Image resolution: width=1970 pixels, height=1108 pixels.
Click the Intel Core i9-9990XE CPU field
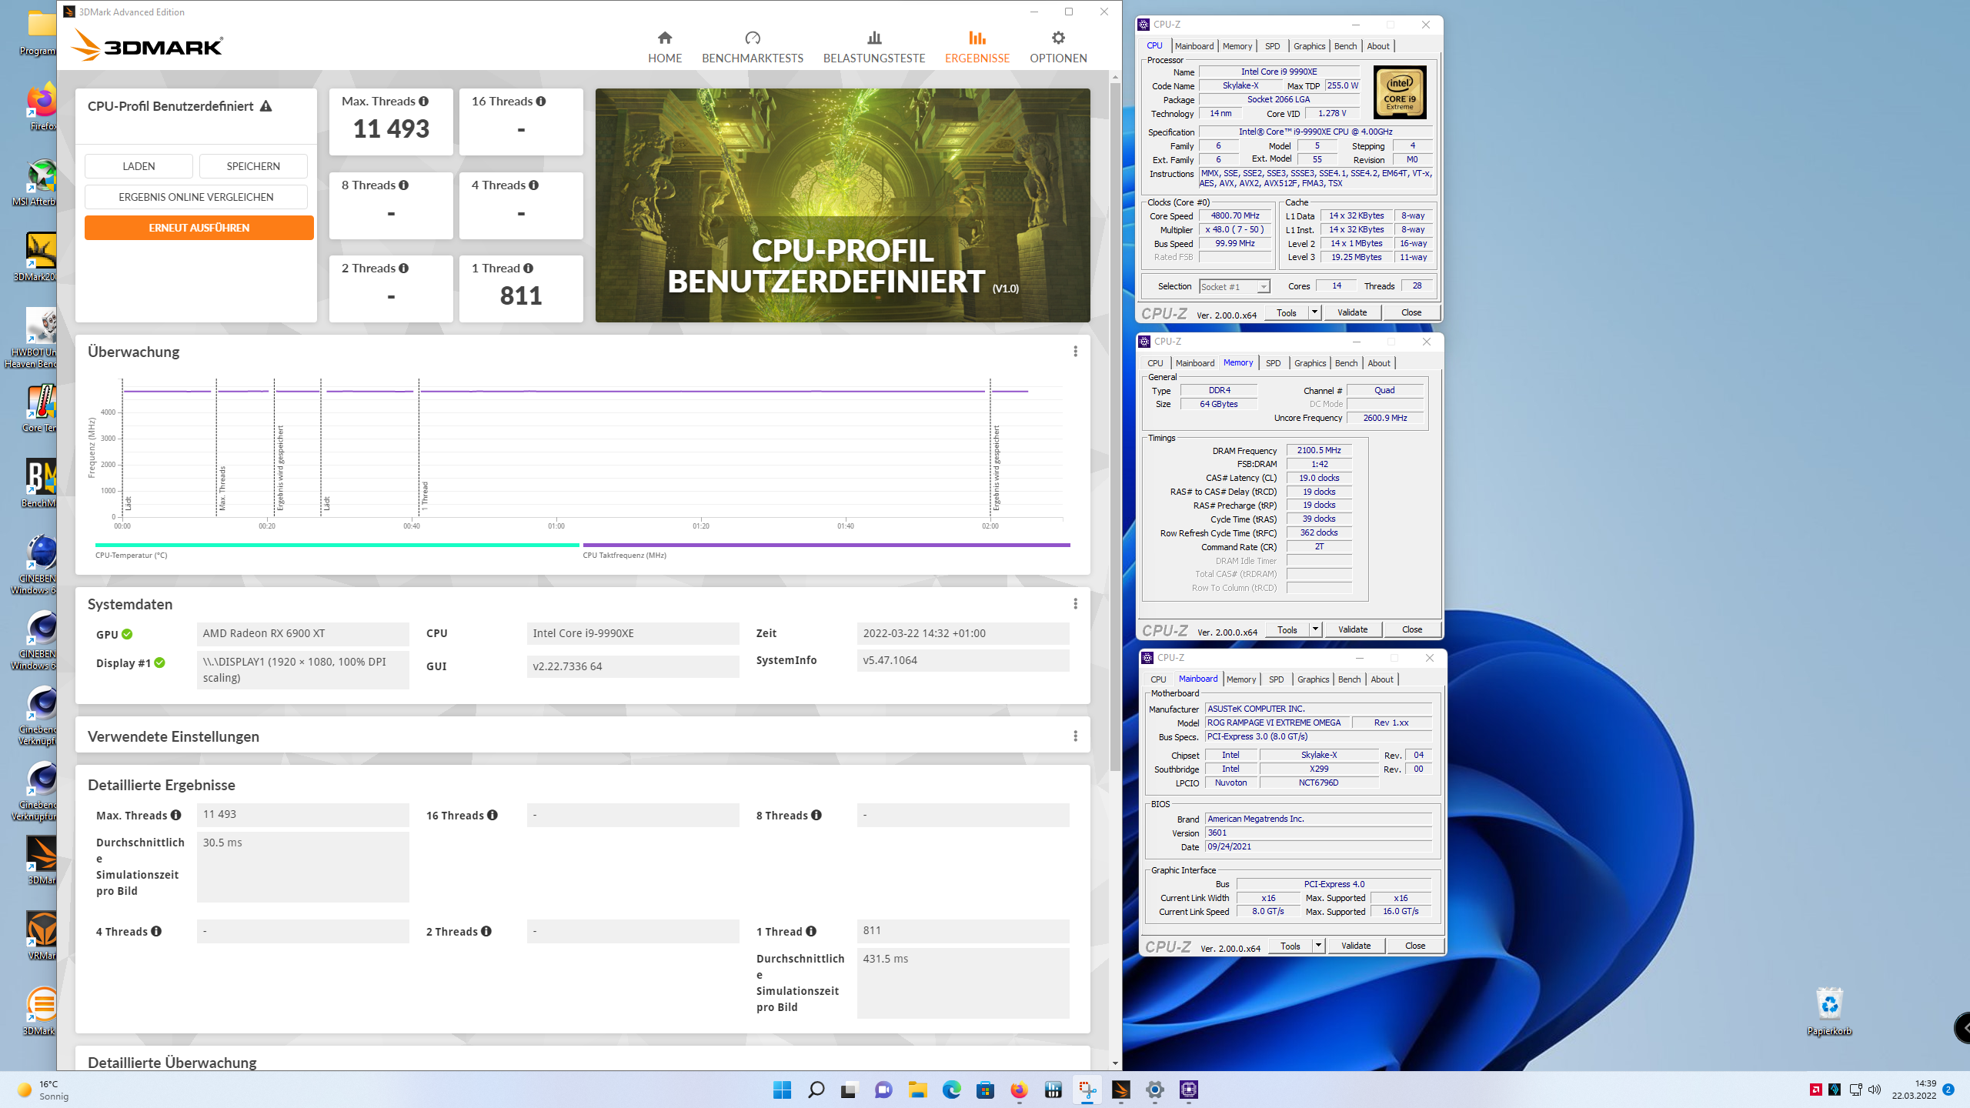click(633, 634)
